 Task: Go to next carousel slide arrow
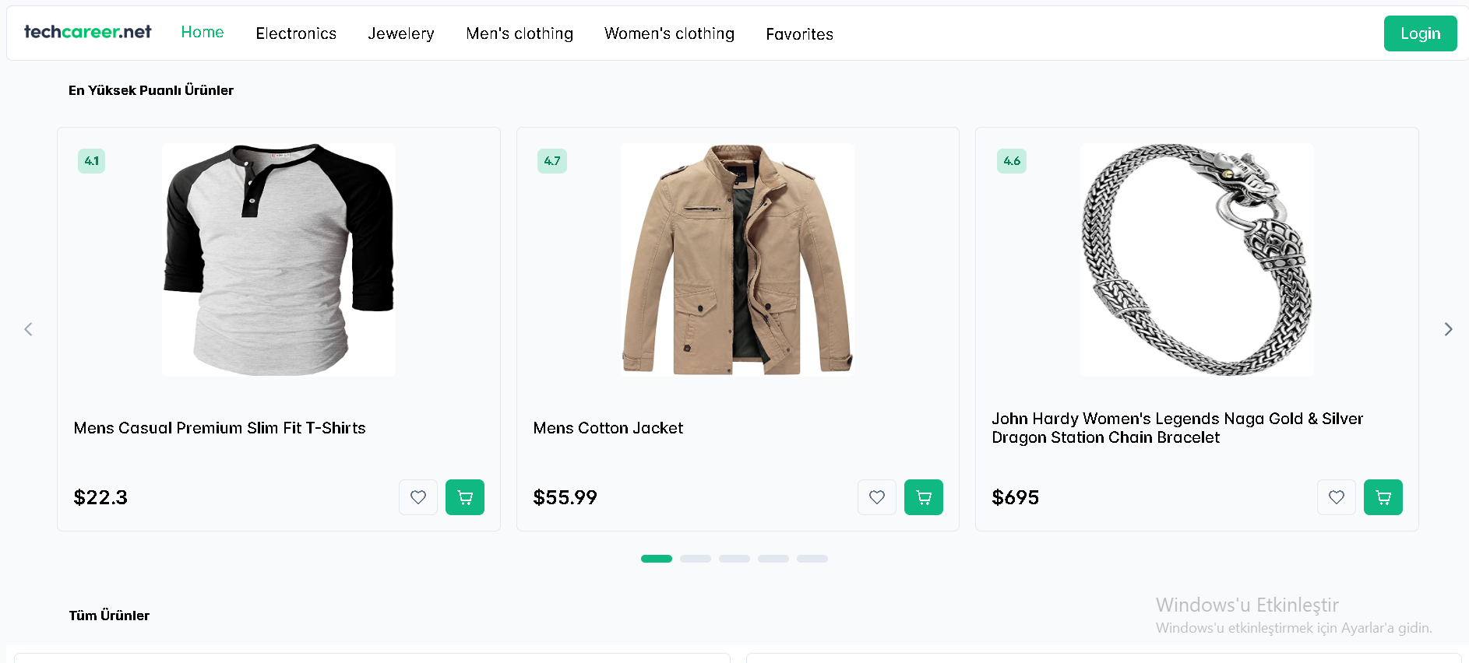click(1448, 329)
